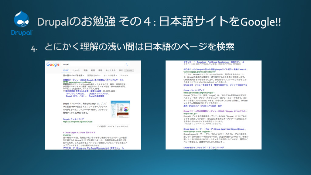Open the 設定 menu
This screenshot has height=175, width=311.
click(x=121, y=70)
